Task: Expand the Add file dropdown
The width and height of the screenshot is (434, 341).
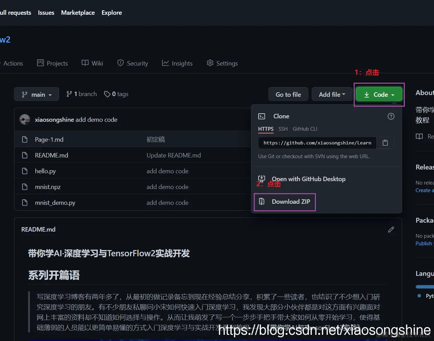Action: coord(332,94)
